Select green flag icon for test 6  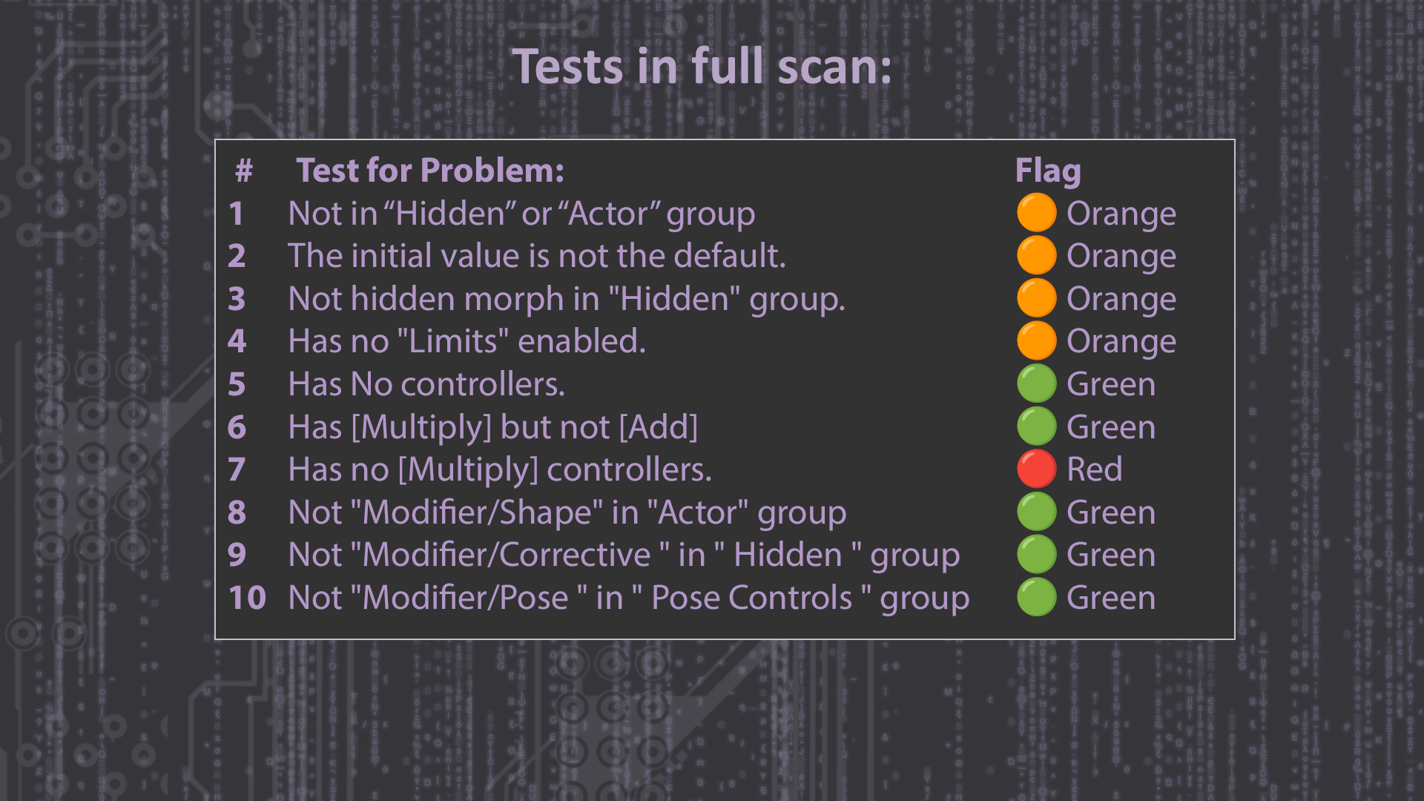(x=1036, y=426)
